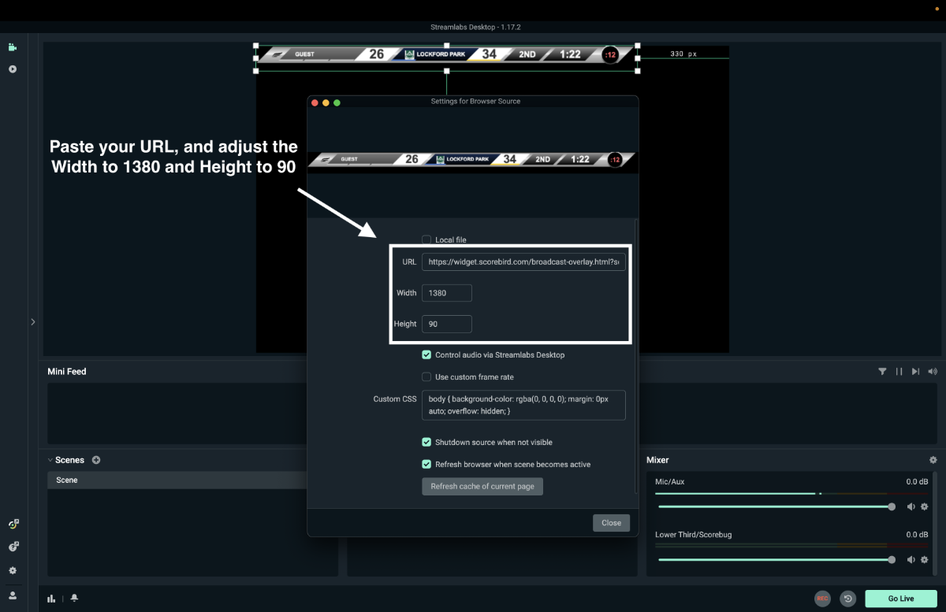Close the Browser Source settings dialog

(x=611, y=522)
